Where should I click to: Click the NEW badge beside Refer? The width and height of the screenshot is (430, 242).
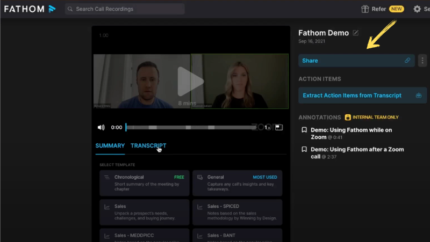click(x=396, y=9)
